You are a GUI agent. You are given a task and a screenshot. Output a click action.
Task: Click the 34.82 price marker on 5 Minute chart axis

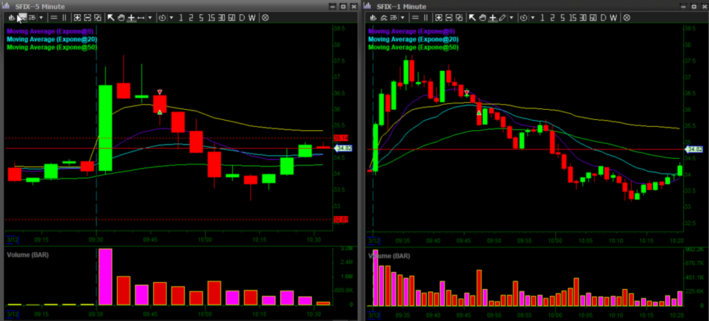tap(345, 148)
